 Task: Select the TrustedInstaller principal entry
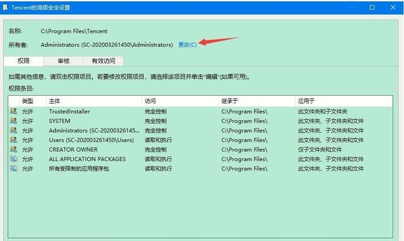point(69,111)
